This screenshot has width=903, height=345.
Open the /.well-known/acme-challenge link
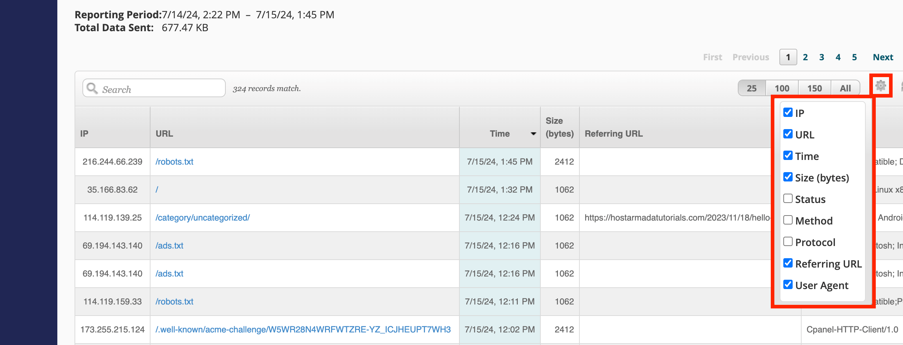303,330
